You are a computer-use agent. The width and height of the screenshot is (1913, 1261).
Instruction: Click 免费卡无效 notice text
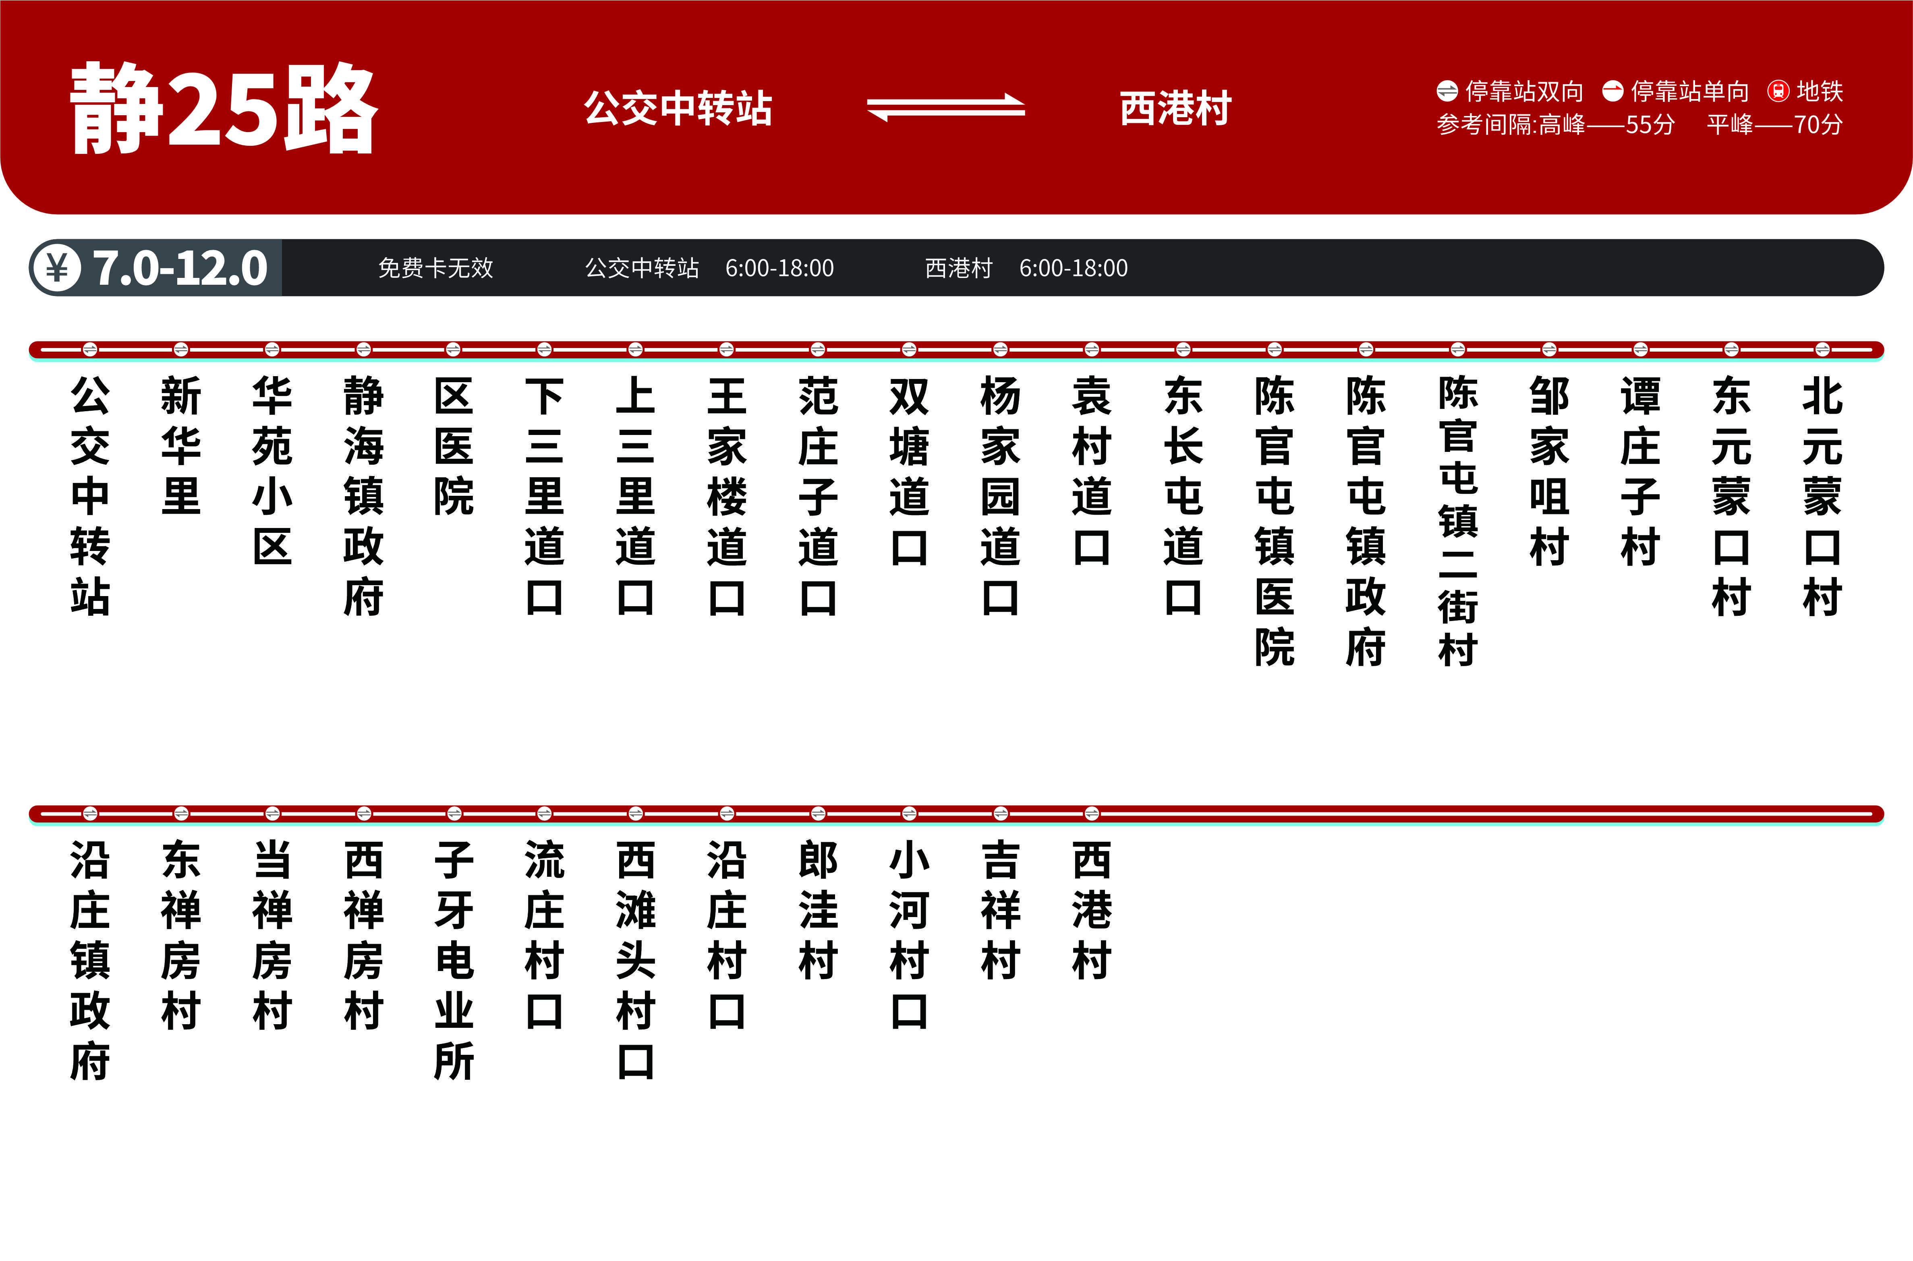click(x=435, y=268)
